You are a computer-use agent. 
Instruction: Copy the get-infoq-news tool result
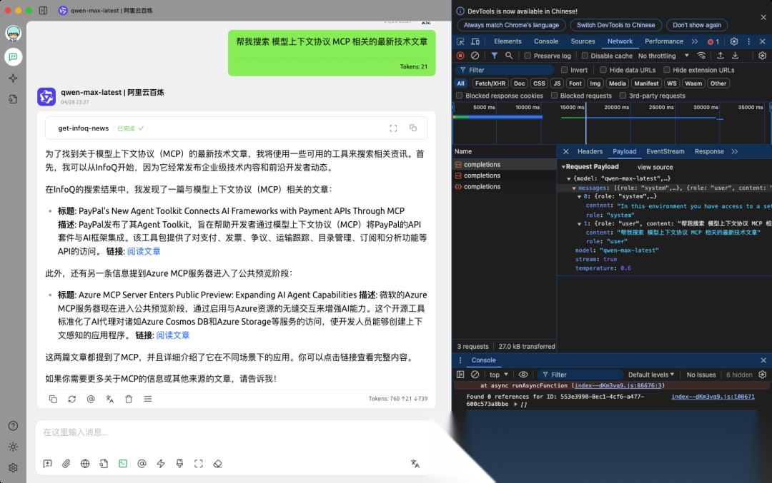pyautogui.click(x=413, y=128)
